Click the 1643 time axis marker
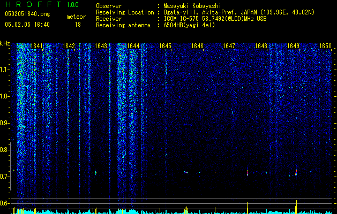Viewport: 337px width, 214px height. click(x=101, y=46)
